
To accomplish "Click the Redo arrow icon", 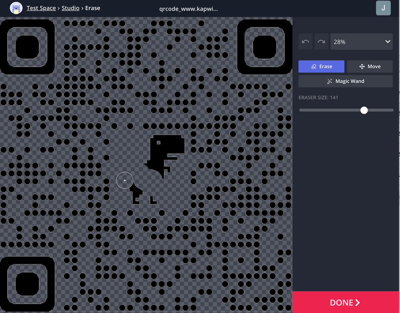I will [x=321, y=42].
